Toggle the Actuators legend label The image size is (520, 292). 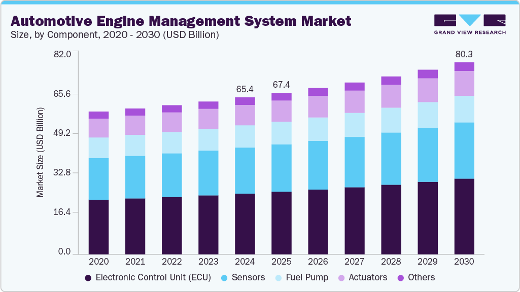coord(368,277)
